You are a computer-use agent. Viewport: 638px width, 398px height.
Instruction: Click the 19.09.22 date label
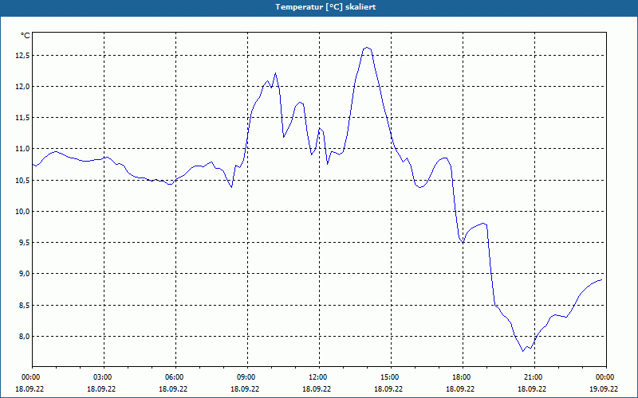click(x=604, y=388)
